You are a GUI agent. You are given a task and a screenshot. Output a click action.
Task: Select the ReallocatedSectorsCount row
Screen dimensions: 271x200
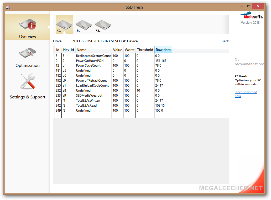click(142, 56)
